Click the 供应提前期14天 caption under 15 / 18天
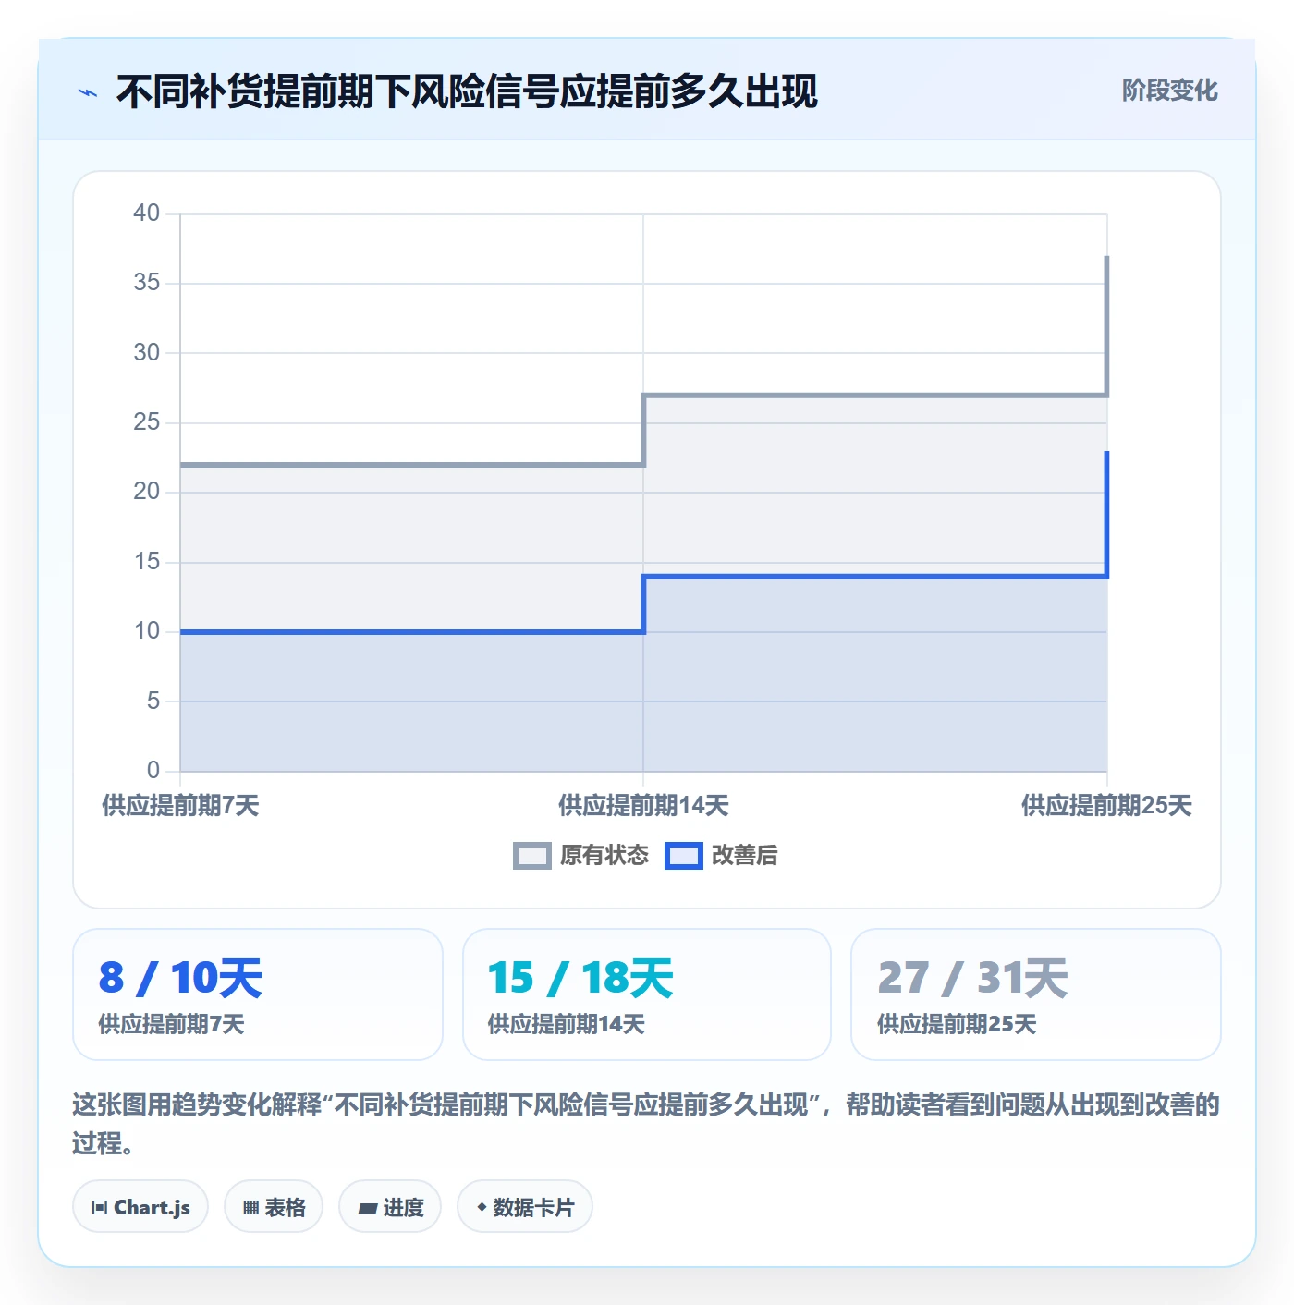 pyautogui.click(x=566, y=1024)
